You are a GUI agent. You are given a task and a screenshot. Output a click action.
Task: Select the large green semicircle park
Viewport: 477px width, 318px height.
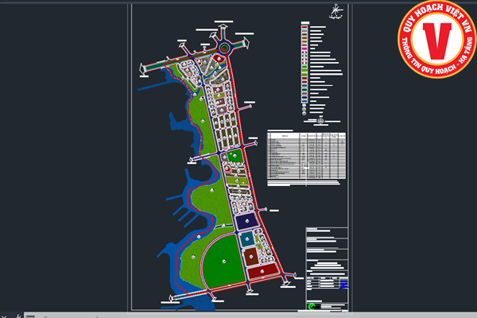click(x=222, y=258)
